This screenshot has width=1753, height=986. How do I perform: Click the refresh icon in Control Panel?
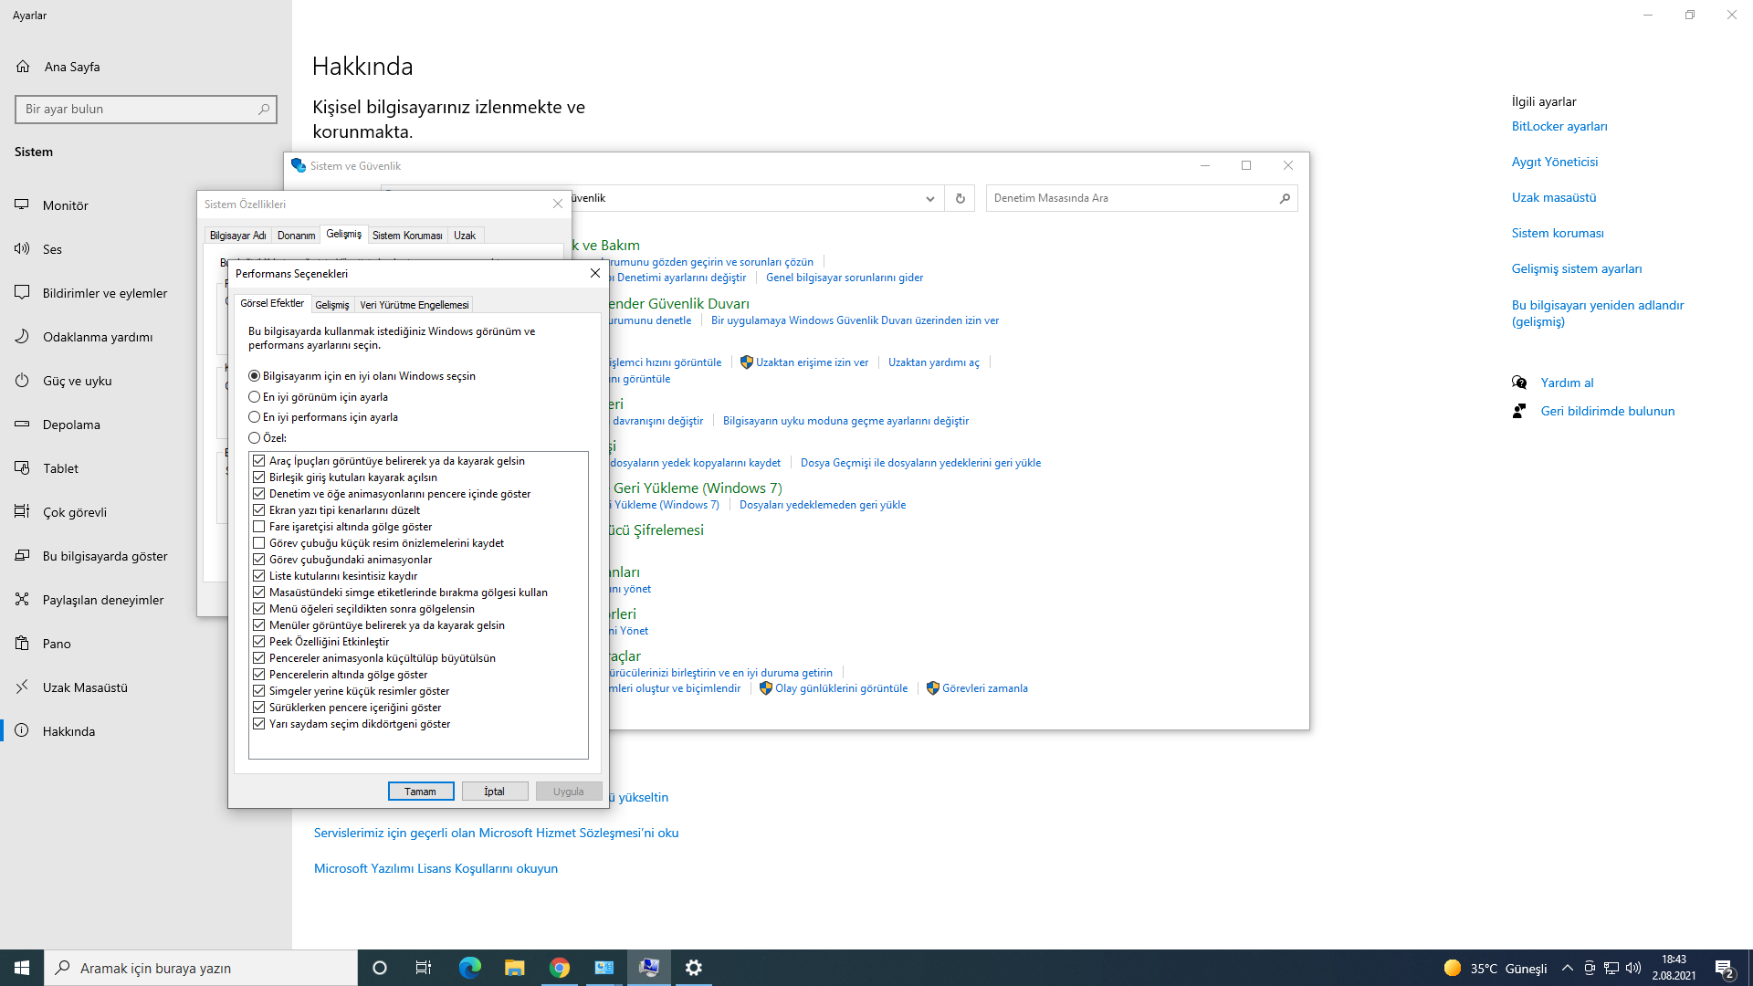960,198
